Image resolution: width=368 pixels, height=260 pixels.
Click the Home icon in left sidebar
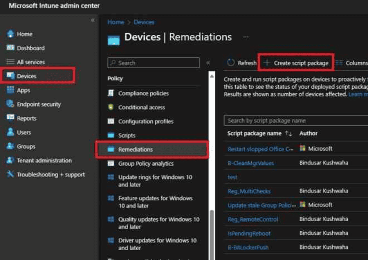point(11,34)
